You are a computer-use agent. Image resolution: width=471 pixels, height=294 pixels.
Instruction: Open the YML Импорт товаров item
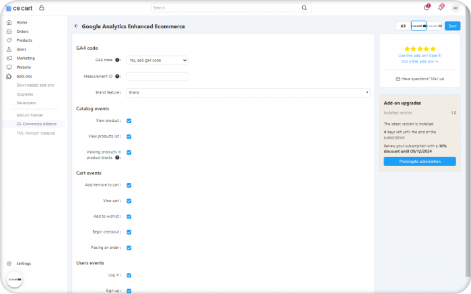point(36,133)
